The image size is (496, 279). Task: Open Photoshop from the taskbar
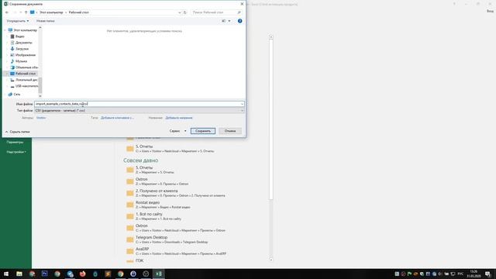pos(45,274)
